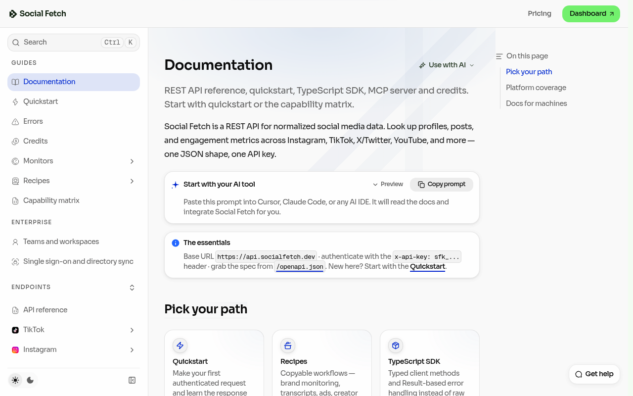The width and height of the screenshot is (633, 396).
Task: Click the Capability matrix icon in sidebar
Action: click(x=15, y=201)
